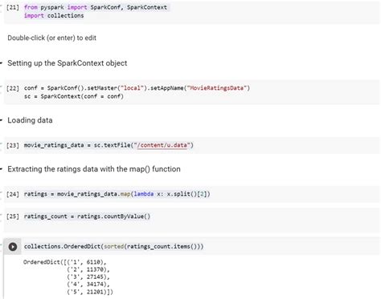The height and width of the screenshot is (299, 381).
Task: Click the movie_ratings_data textFile cell
Action: point(191,145)
